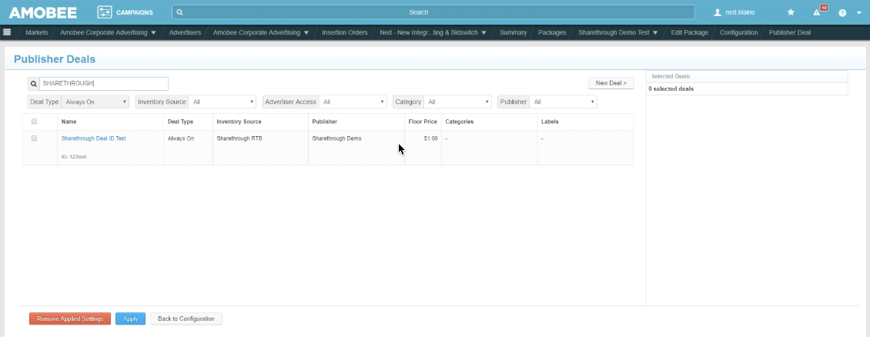Click the Publisher Deals page title
The width and height of the screenshot is (870, 337).
(55, 59)
